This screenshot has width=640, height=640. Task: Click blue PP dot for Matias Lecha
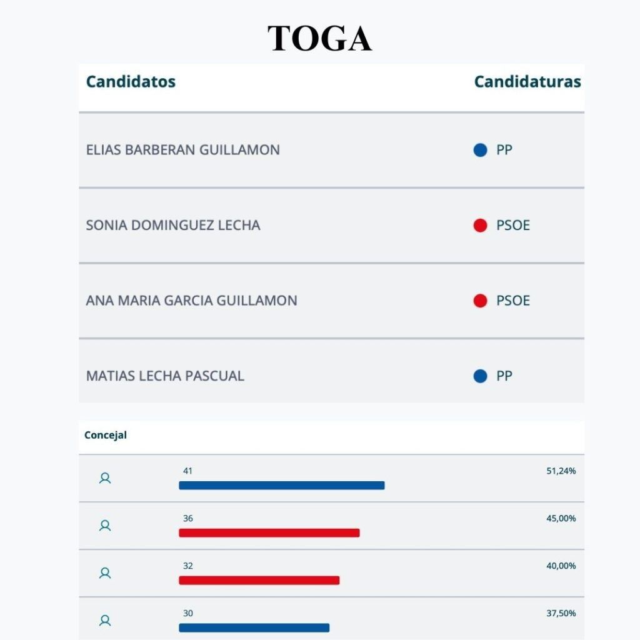pyautogui.click(x=480, y=376)
